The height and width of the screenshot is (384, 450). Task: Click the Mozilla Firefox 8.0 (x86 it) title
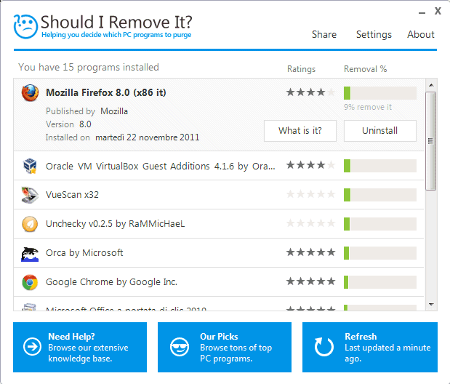point(106,93)
